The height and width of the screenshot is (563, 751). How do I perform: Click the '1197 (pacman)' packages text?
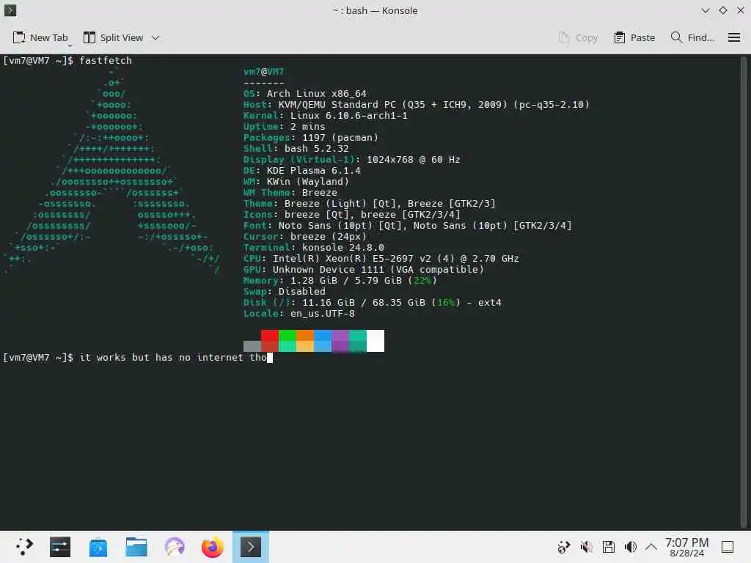pyautogui.click(x=340, y=137)
